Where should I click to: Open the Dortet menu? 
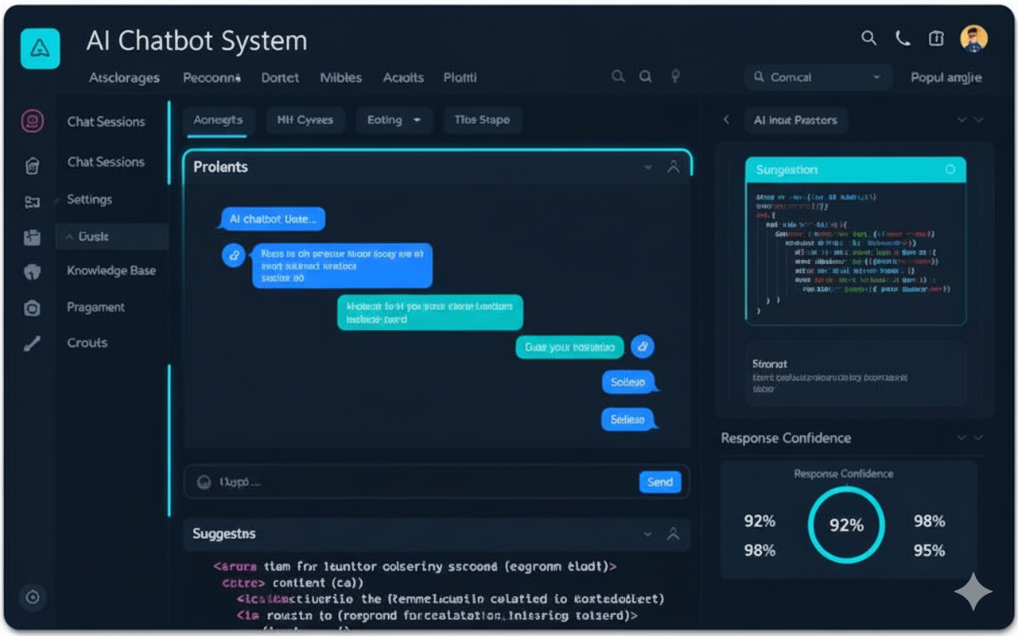[280, 77]
